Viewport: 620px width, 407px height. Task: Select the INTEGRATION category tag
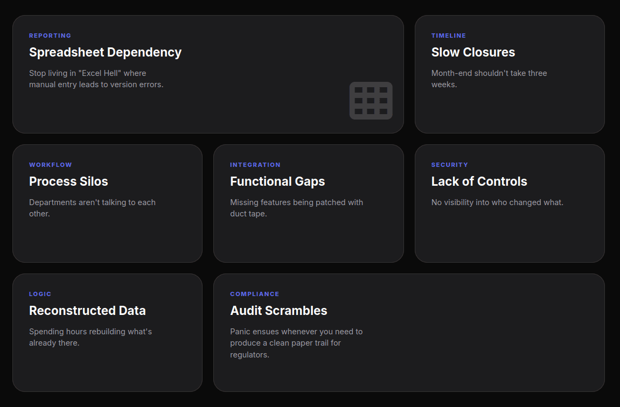255,165
